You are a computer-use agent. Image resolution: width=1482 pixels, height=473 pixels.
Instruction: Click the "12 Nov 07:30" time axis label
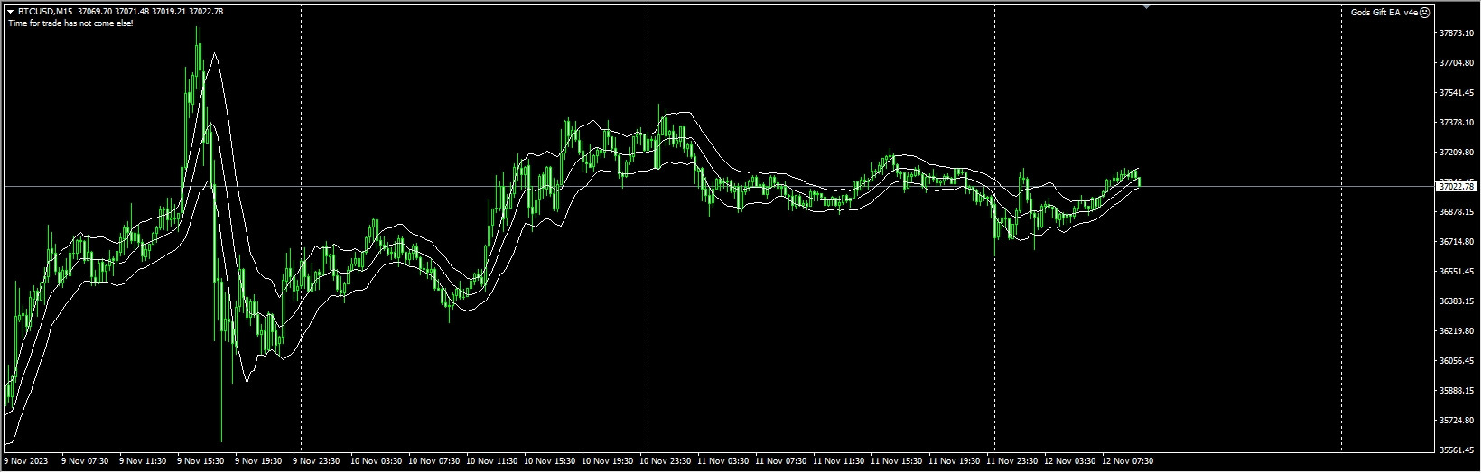pos(1127,461)
